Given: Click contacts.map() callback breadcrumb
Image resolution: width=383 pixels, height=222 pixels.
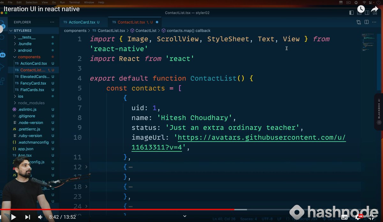Looking at the screenshot, I should tap(188, 31).
